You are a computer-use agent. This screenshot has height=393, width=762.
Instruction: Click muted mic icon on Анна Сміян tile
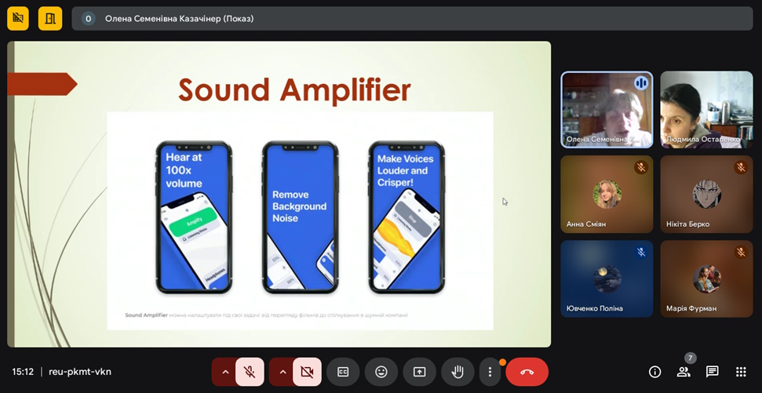coord(641,168)
